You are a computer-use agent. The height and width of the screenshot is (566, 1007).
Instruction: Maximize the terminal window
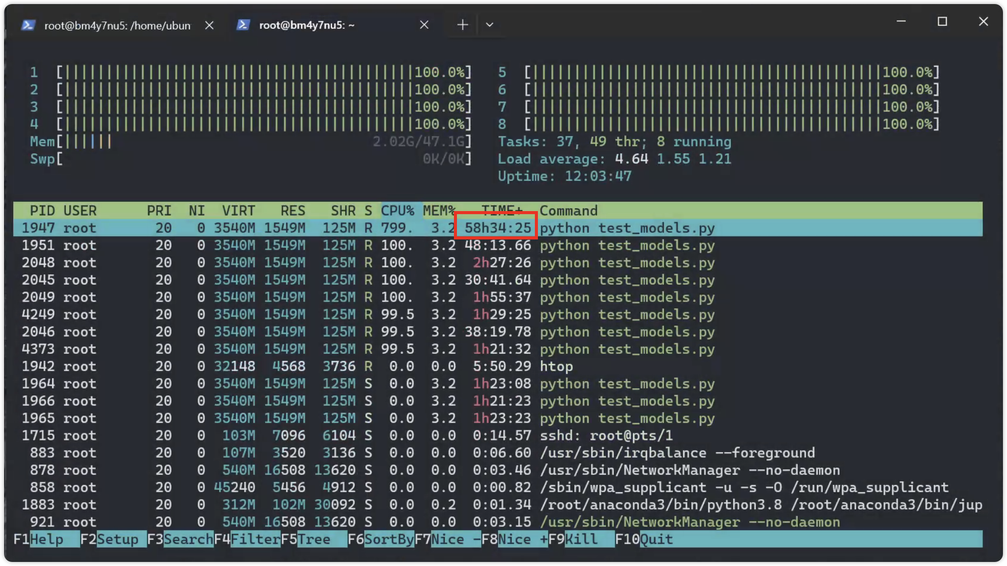(x=942, y=22)
